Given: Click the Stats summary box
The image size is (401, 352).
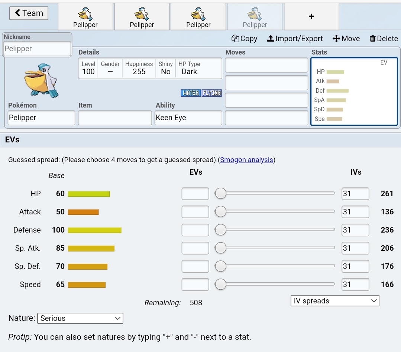Looking at the screenshot, I should click(354, 91).
